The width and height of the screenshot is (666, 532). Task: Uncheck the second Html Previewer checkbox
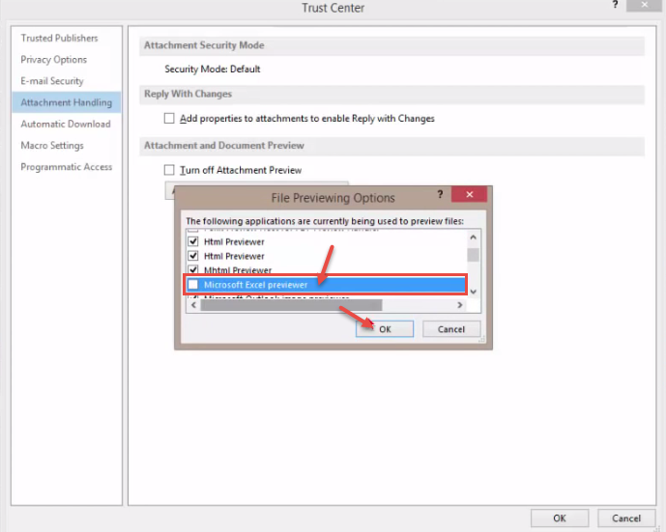(x=193, y=256)
